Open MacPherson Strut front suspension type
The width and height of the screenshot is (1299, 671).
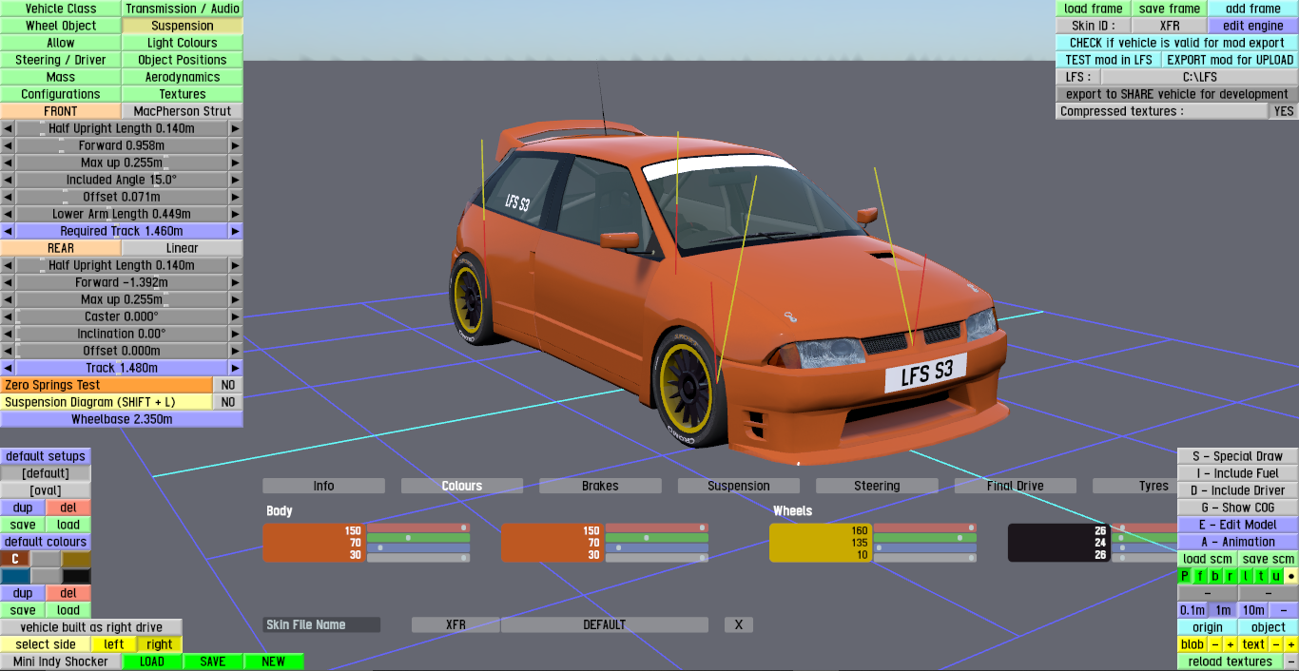pos(183,111)
